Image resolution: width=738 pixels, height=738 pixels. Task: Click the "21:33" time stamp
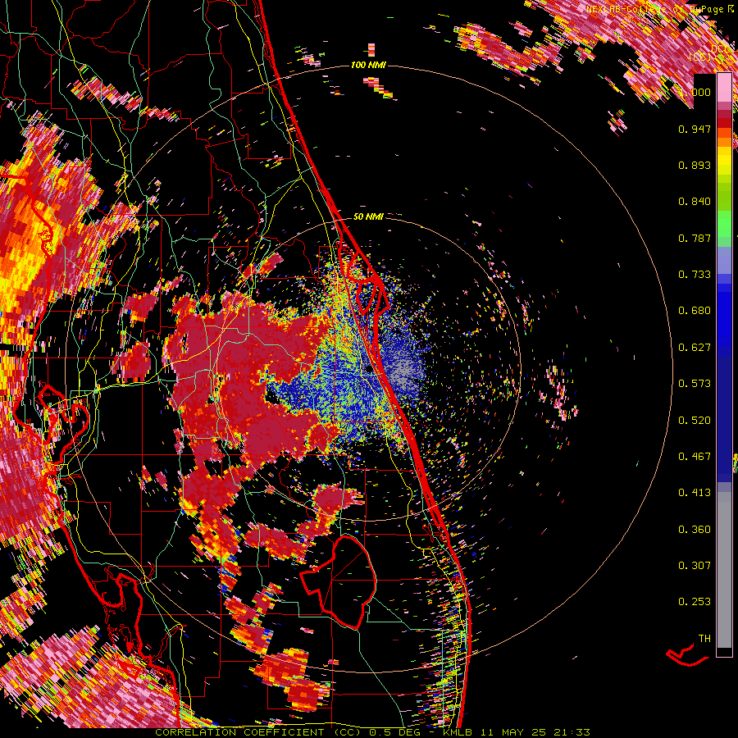pos(572,732)
